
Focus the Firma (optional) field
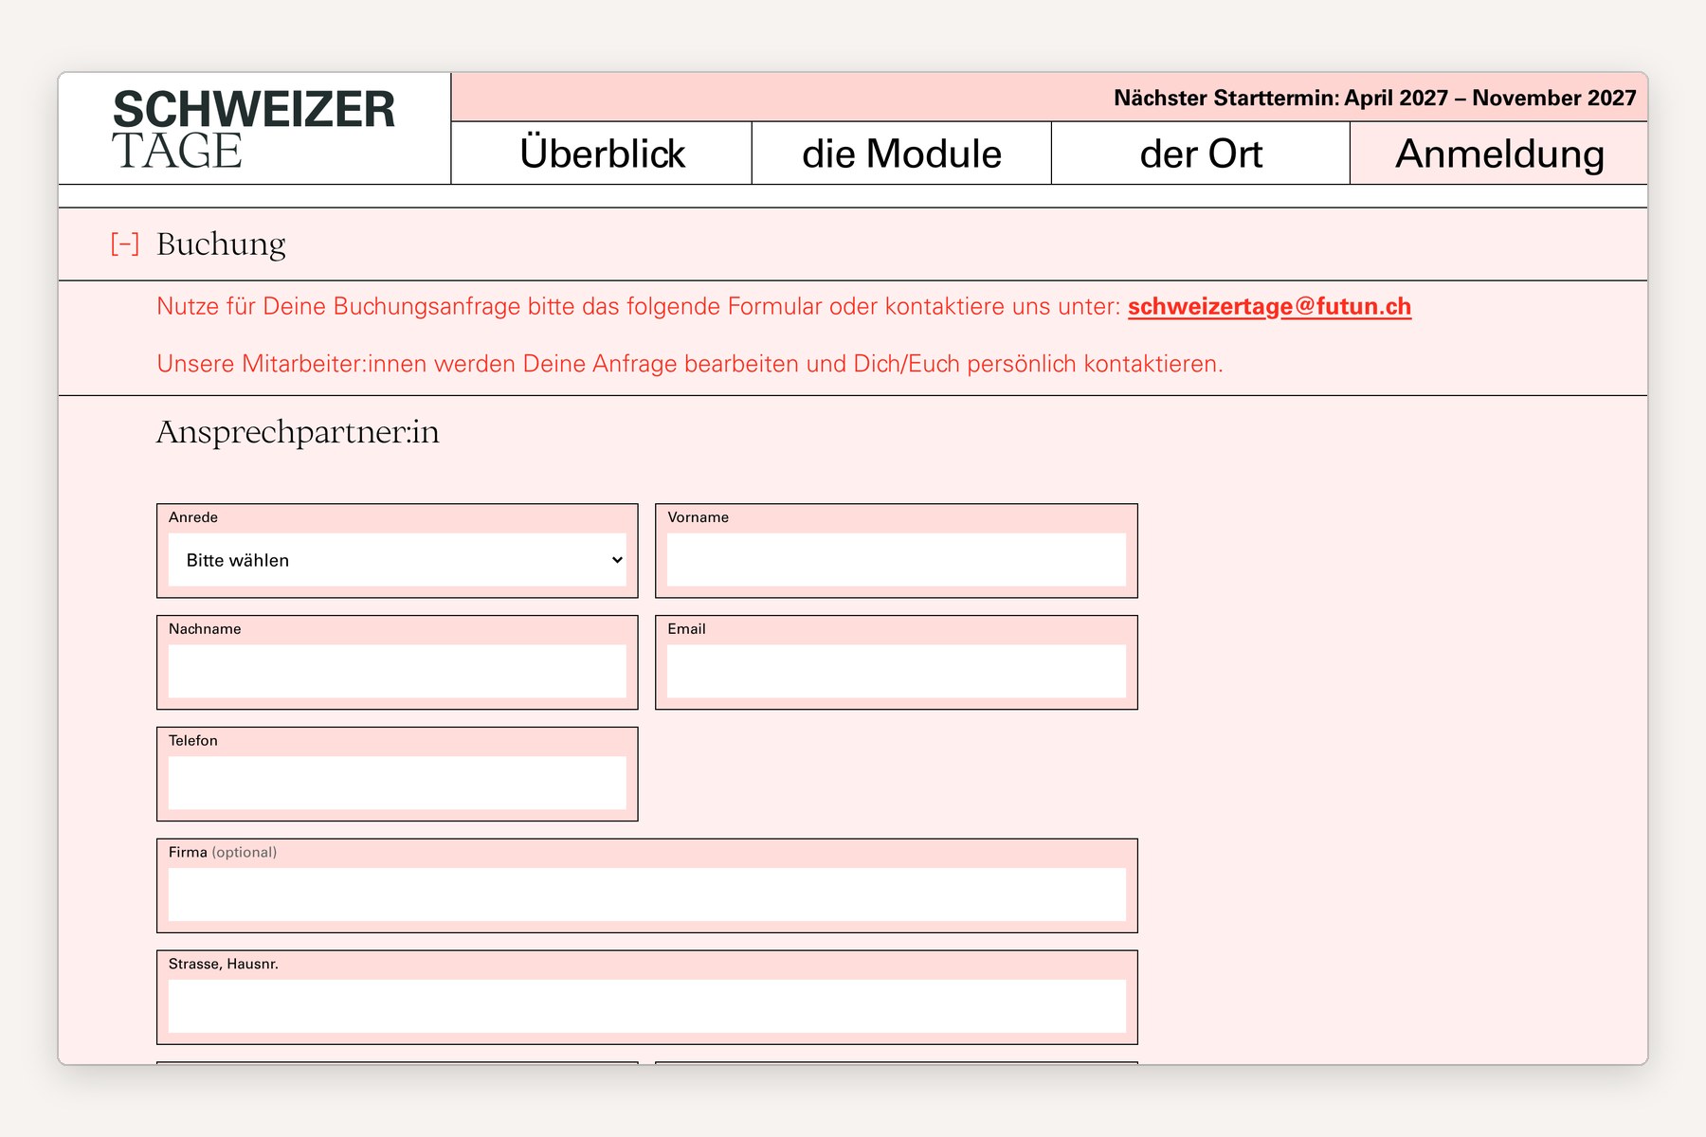tap(647, 895)
